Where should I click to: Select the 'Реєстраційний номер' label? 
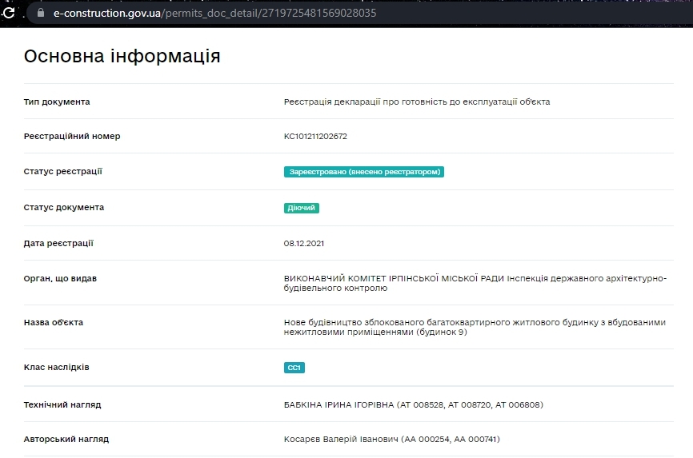(x=72, y=136)
